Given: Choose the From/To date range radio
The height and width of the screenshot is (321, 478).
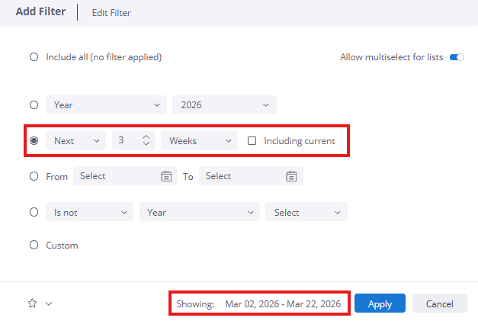Looking at the screenshot, I should coord(34,176).
